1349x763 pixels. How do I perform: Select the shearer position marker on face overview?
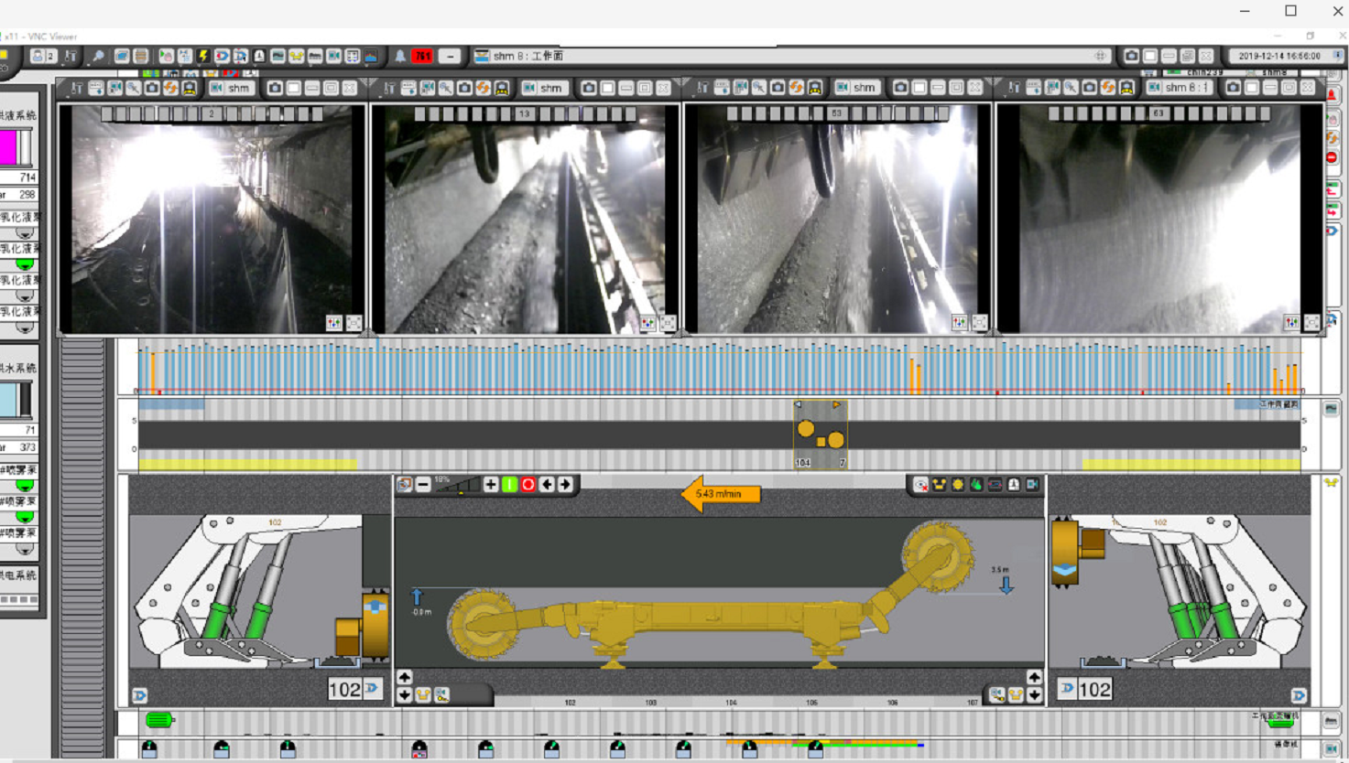click(x=820, y=435)
